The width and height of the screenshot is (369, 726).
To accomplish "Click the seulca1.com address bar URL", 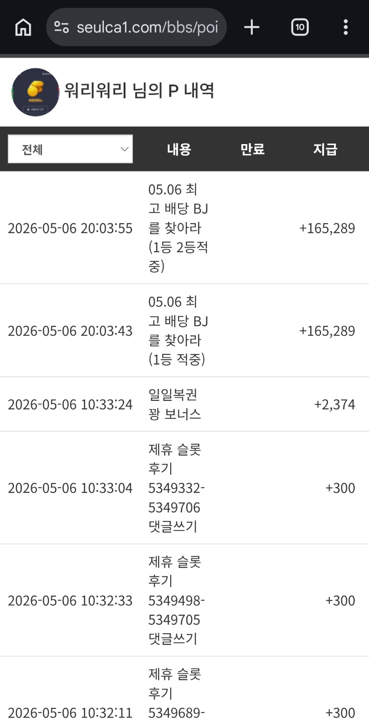I will coord(147,27).
